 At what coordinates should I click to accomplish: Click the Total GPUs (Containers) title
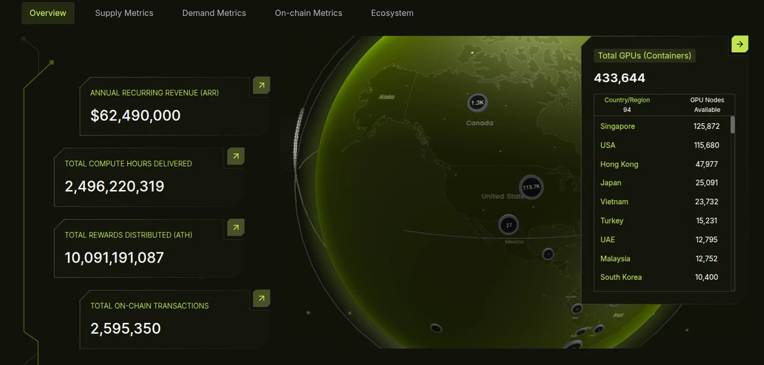[644, 55]
